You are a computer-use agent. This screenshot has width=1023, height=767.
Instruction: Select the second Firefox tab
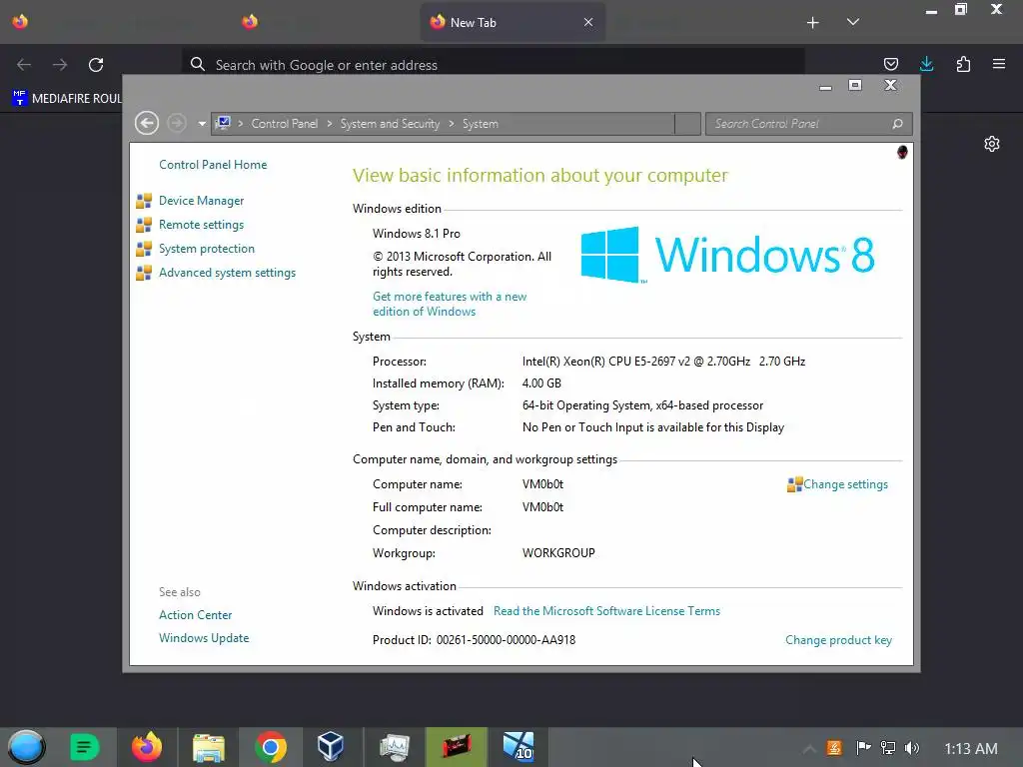click(x=249, y=22)
